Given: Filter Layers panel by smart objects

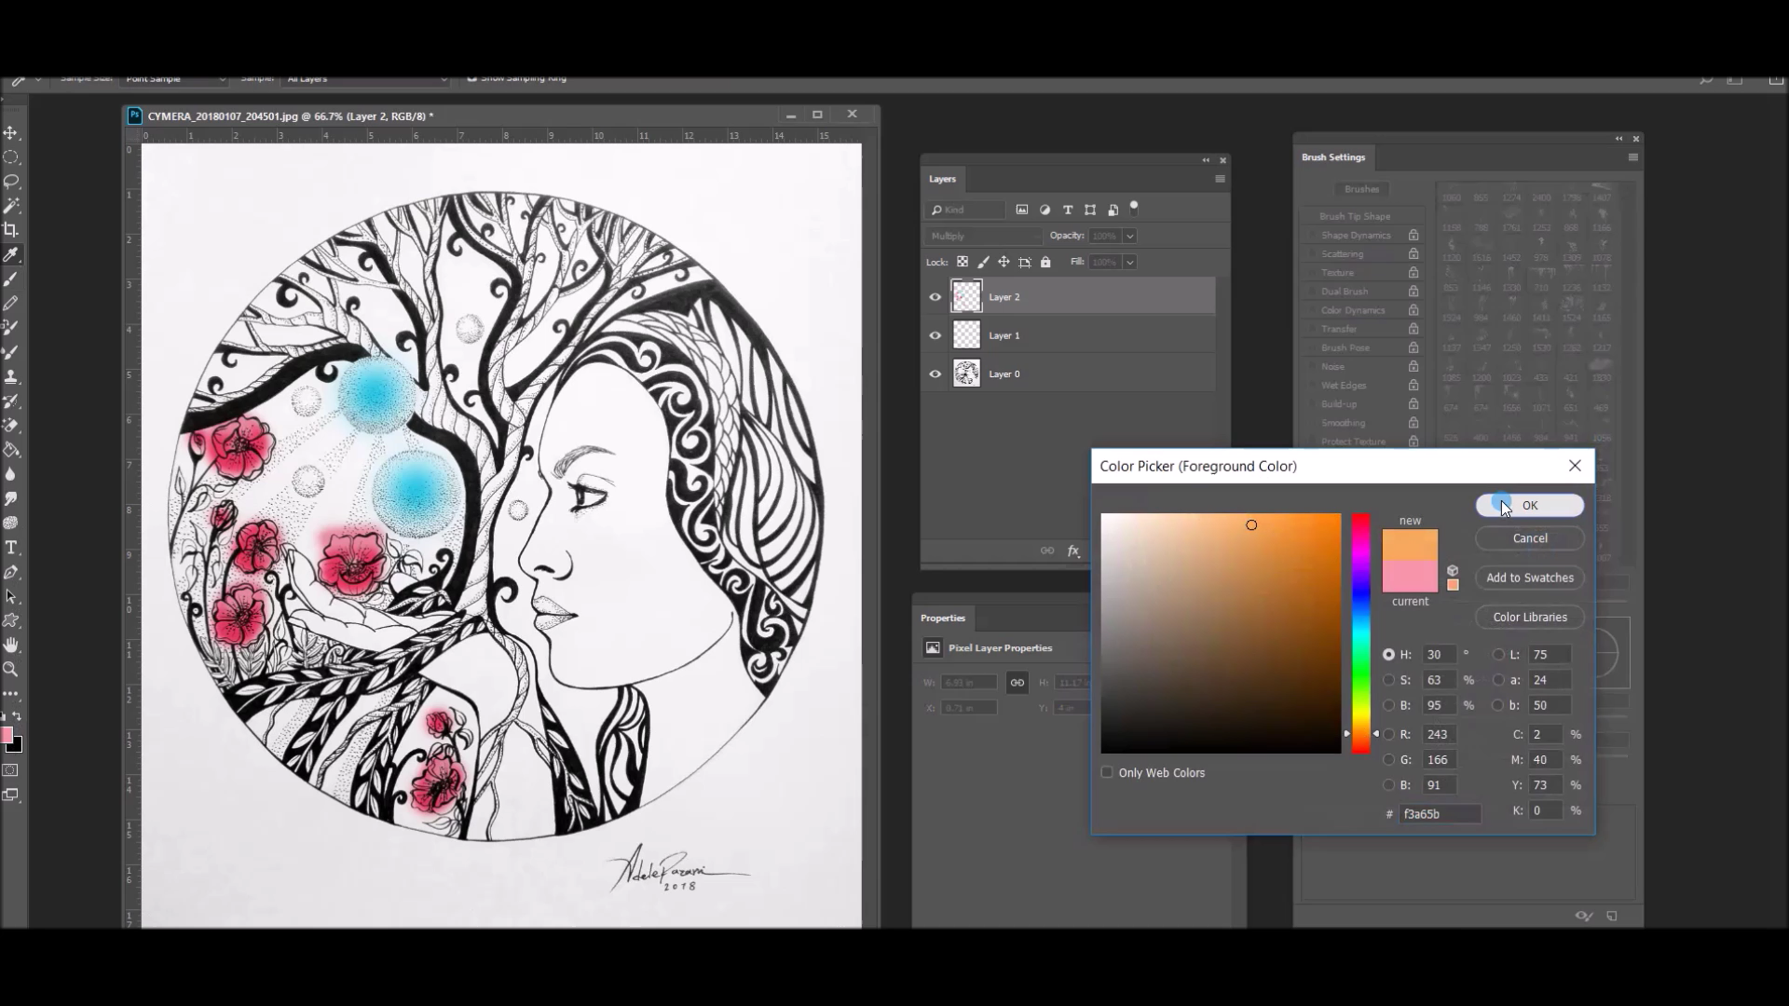Looking at the screenshot, I should tap(1113, 210).
